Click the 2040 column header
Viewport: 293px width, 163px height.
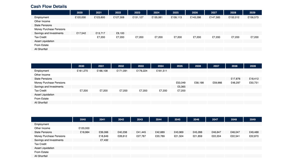pos(83,119)
